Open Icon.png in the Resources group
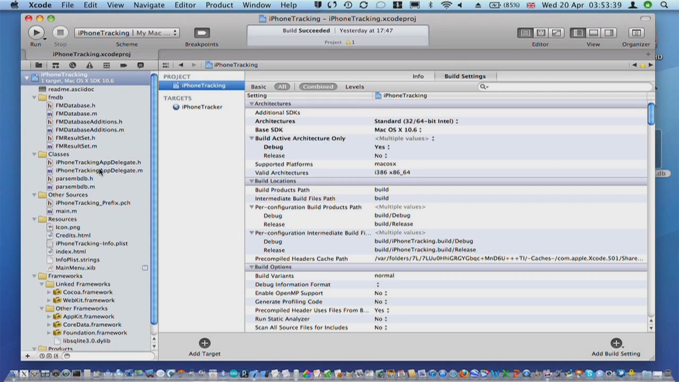 (67, 227)
